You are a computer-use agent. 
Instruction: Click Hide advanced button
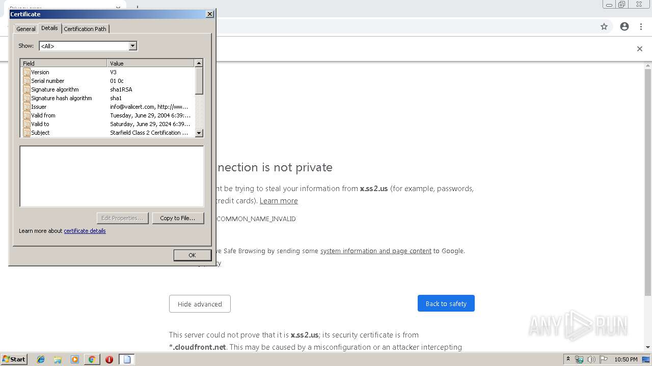pyautogui.click(x=200, y=304)
